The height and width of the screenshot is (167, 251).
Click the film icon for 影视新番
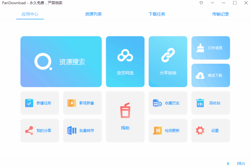(72, 103)
